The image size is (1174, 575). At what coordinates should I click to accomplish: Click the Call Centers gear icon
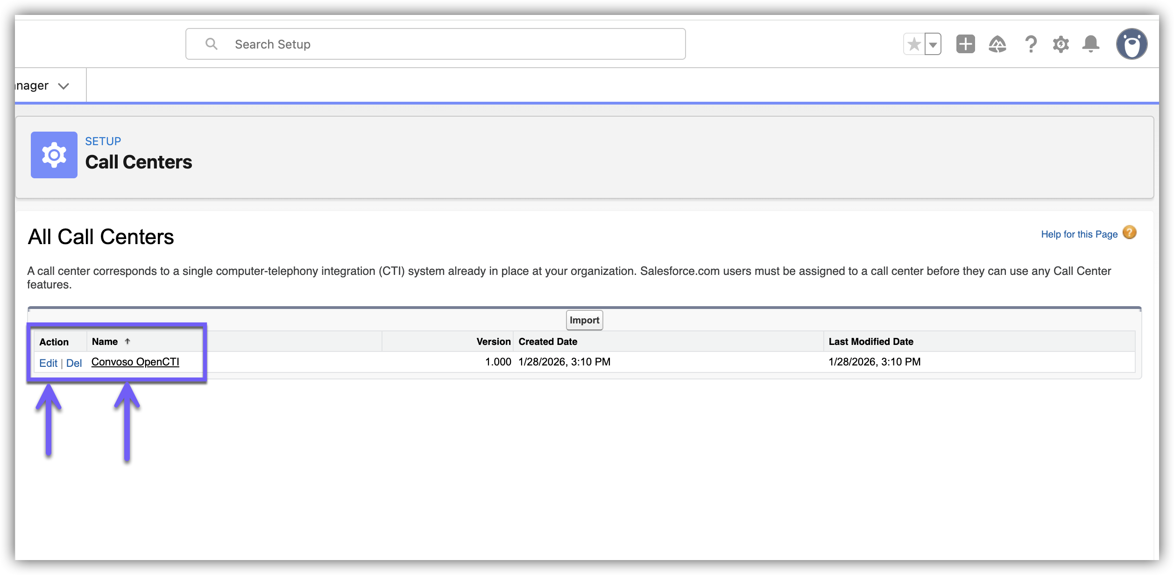pos(54,155)
